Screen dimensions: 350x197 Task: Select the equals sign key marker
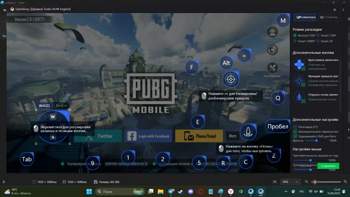(244, 56)
